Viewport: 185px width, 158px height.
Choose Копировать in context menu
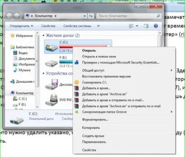click(x=91, y=128)
